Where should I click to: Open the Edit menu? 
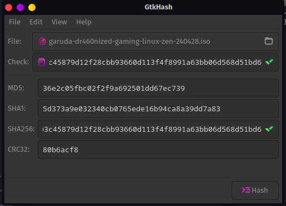tap(36, 22)
